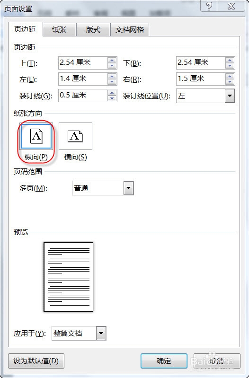Click the right margin 1.5 厘米 field

coord(201,79)
